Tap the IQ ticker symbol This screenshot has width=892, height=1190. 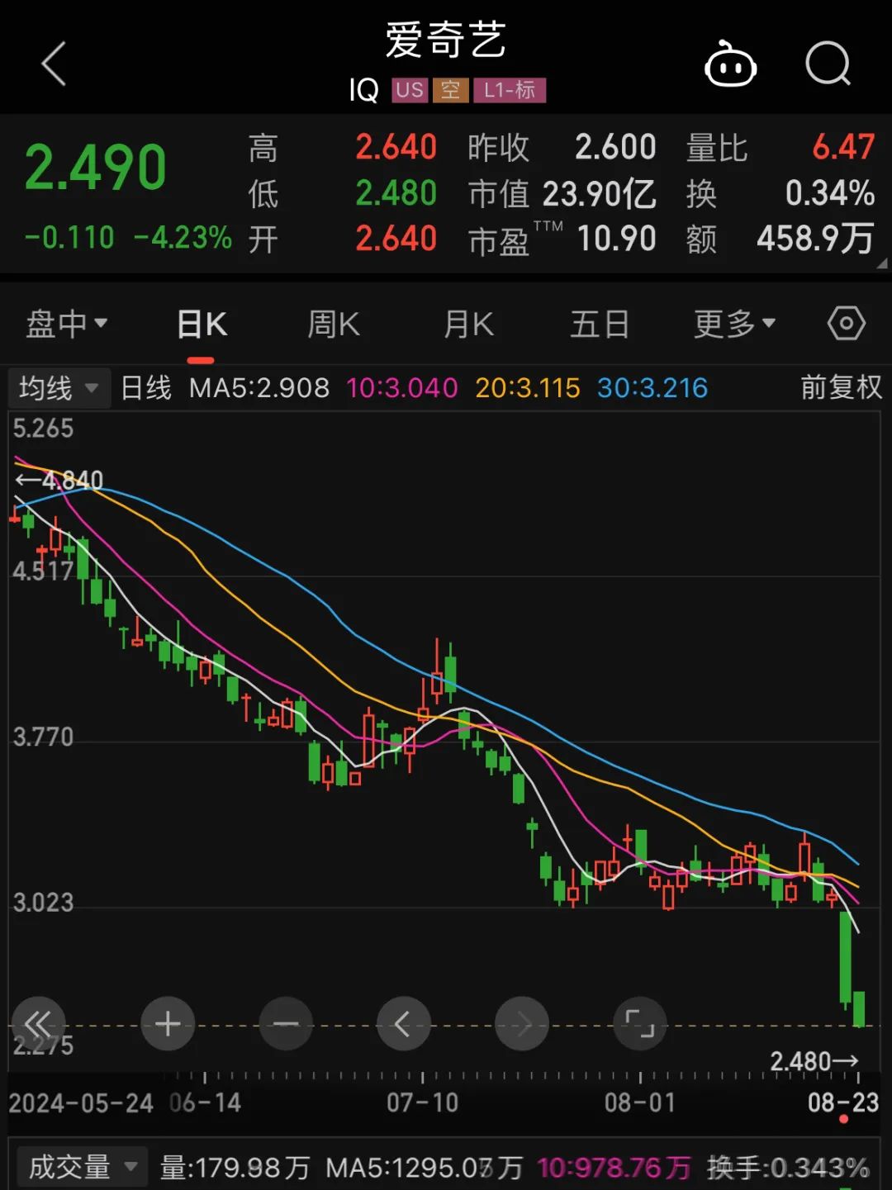(363, 90)
